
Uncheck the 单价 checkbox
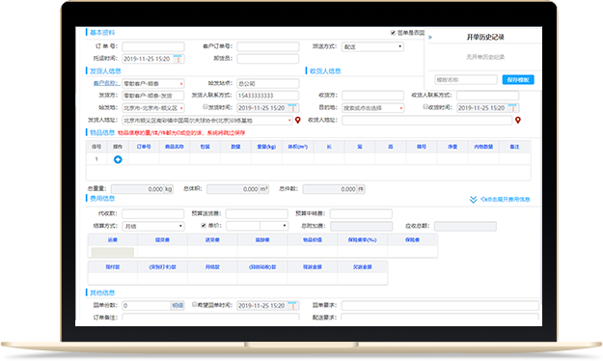(204, 225)
